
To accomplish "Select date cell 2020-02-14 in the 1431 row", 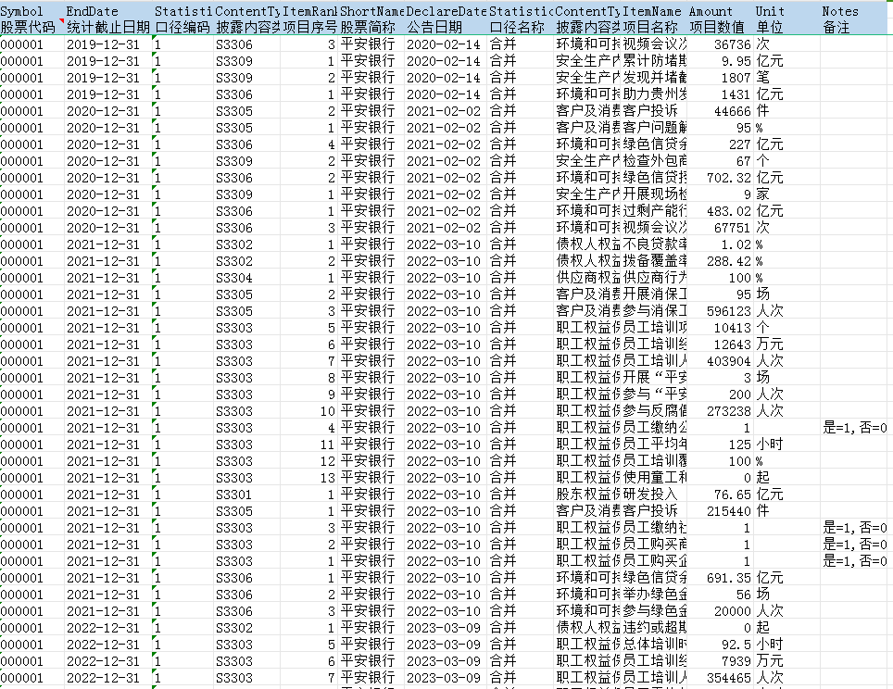I will pos(446,94).
